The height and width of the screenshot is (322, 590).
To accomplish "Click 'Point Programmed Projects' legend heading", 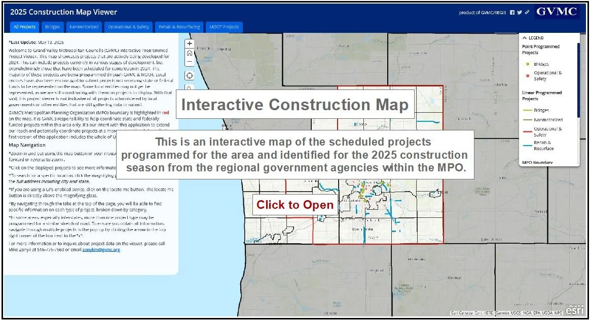I will 541,50.
